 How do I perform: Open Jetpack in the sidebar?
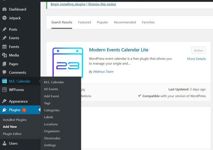click(x=15, y=18)
